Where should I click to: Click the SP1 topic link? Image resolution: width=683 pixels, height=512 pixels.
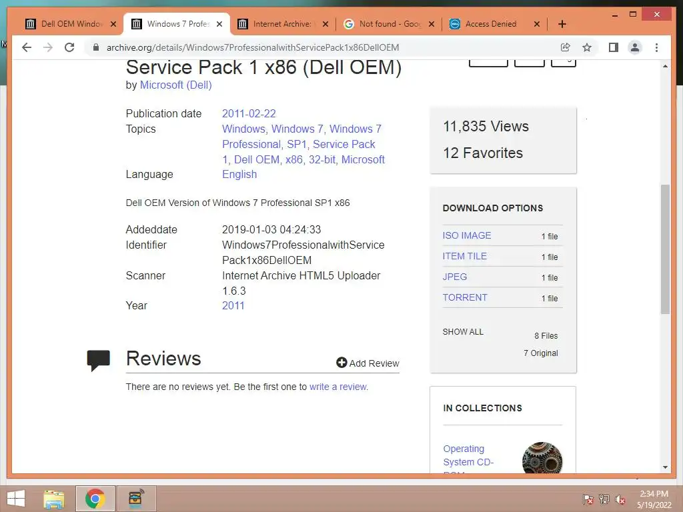coord(297,144)
